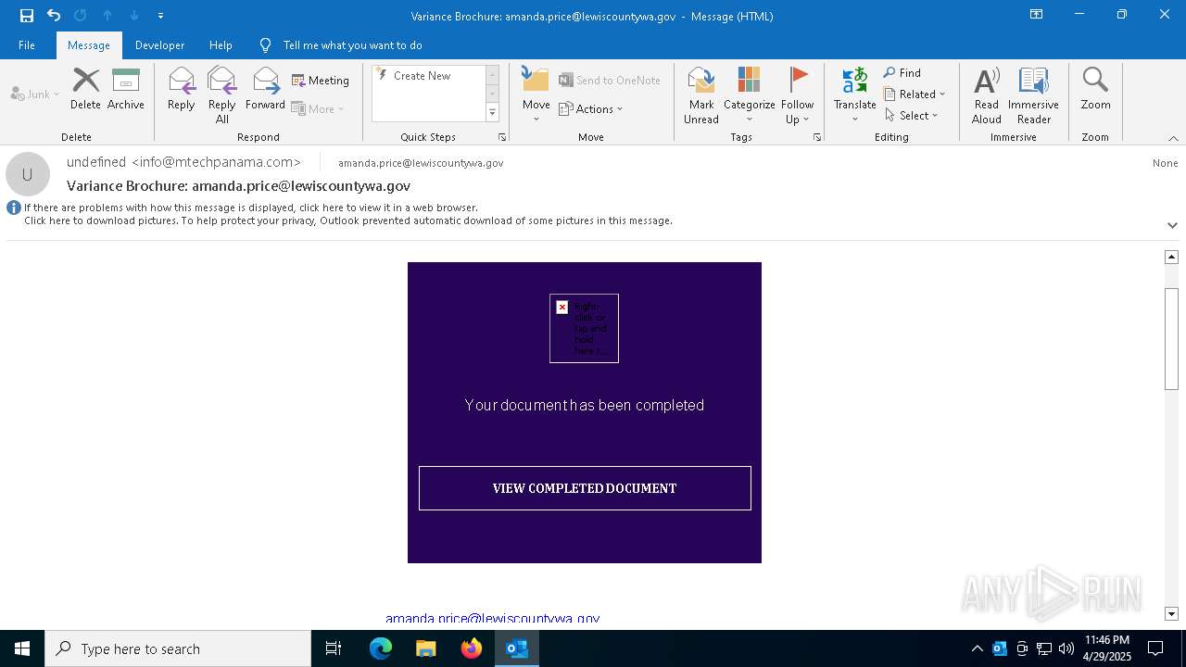The image size is (1186, 667).
Task: Click recipient amanda.price@lewiscountywa.gov in header
Action: (x=421, y=163)
